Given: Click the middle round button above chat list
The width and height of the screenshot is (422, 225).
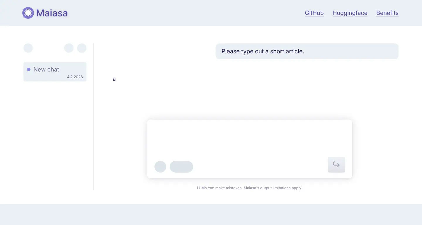Looking at the screenshot, I should point(69,48).
